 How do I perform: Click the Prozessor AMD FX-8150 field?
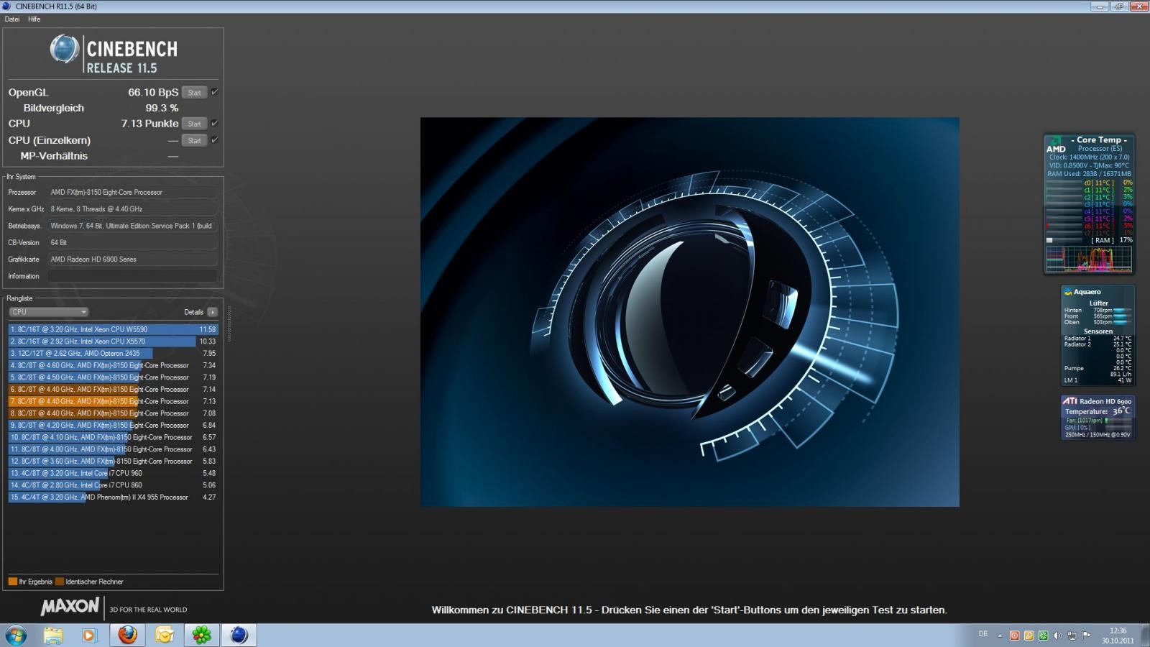[x=132, y=193]
